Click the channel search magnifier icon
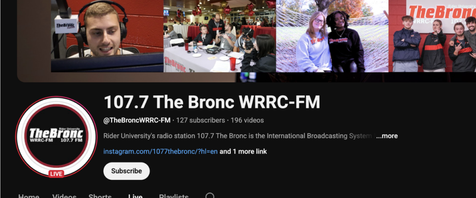476x198 pixels. [210, 196]
